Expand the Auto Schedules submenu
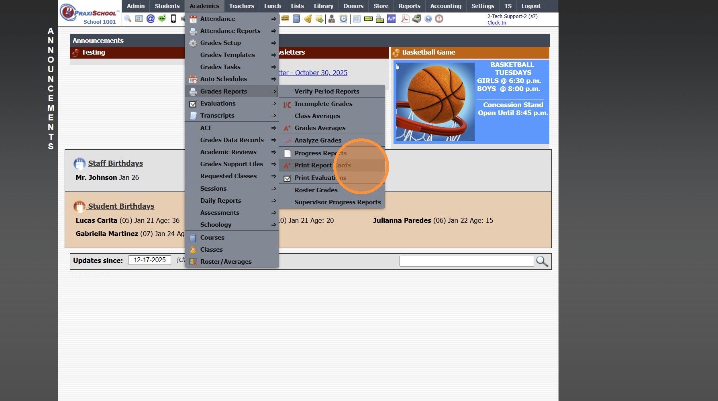Screen dimensions: 718x401 click(x=232, y=79)
